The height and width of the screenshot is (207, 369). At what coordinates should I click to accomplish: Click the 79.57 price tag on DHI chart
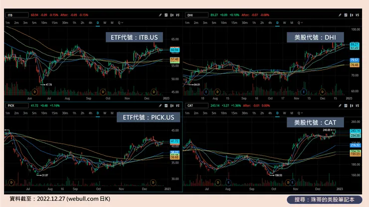[x=355, y=60]
